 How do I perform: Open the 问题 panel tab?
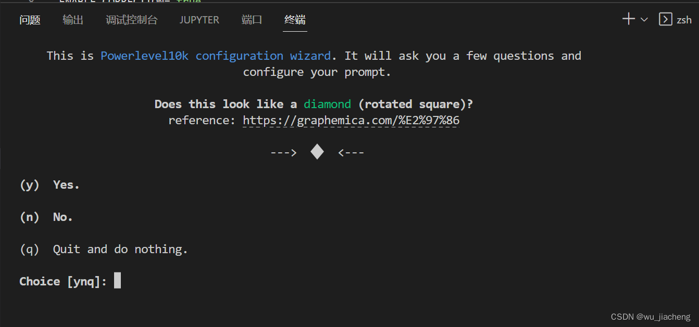tap(30, 19)
